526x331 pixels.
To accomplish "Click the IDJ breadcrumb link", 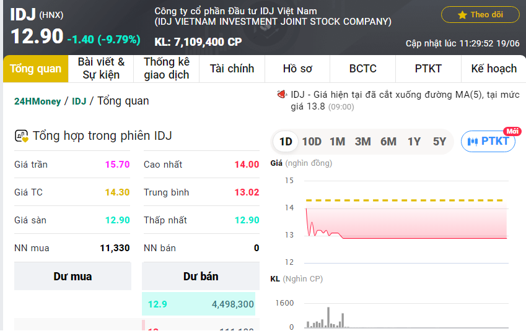I will (79, 101).
